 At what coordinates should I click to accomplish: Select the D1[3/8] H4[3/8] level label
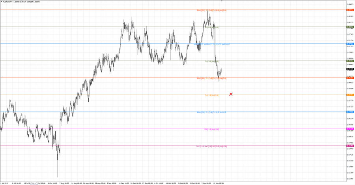[x=212, y=61]
